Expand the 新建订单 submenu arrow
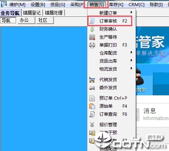The image size is (169, 151). point(131,12)
